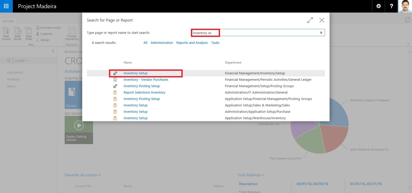Expand the HOME navigation dropdown
Viewport: 412px width, 193px height.
click(22, 61)
